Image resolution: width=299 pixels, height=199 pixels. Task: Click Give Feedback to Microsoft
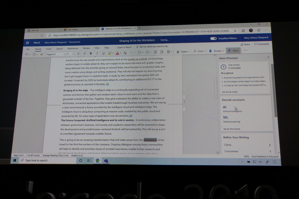coord(265,156)
